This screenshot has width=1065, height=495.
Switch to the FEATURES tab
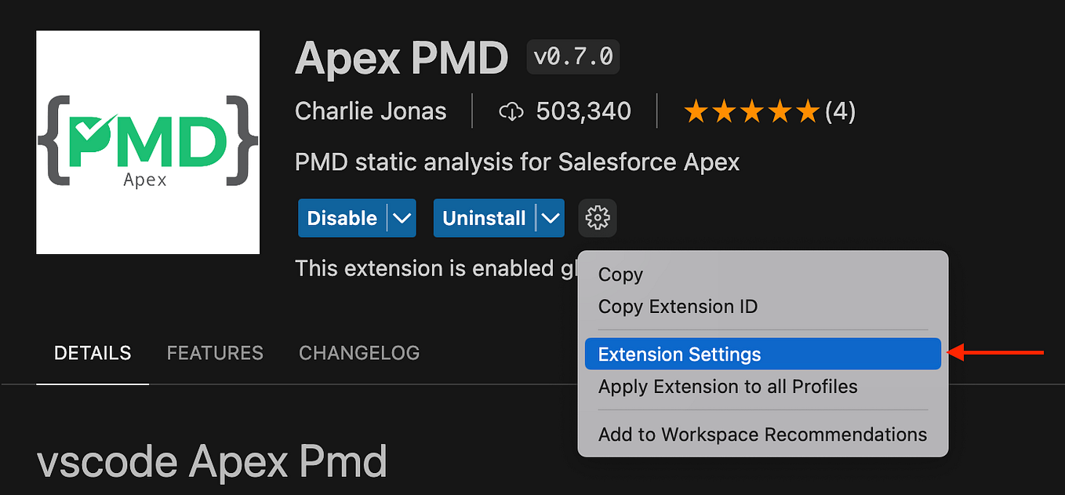point(214,353)
